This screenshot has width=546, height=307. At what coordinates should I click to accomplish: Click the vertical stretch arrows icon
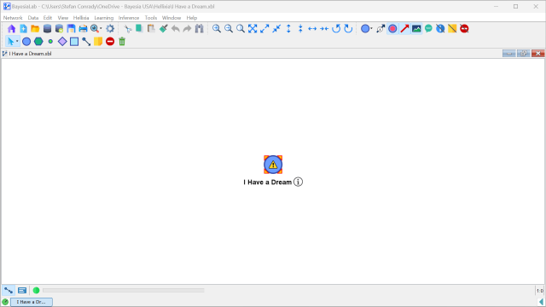click(288, 28)
